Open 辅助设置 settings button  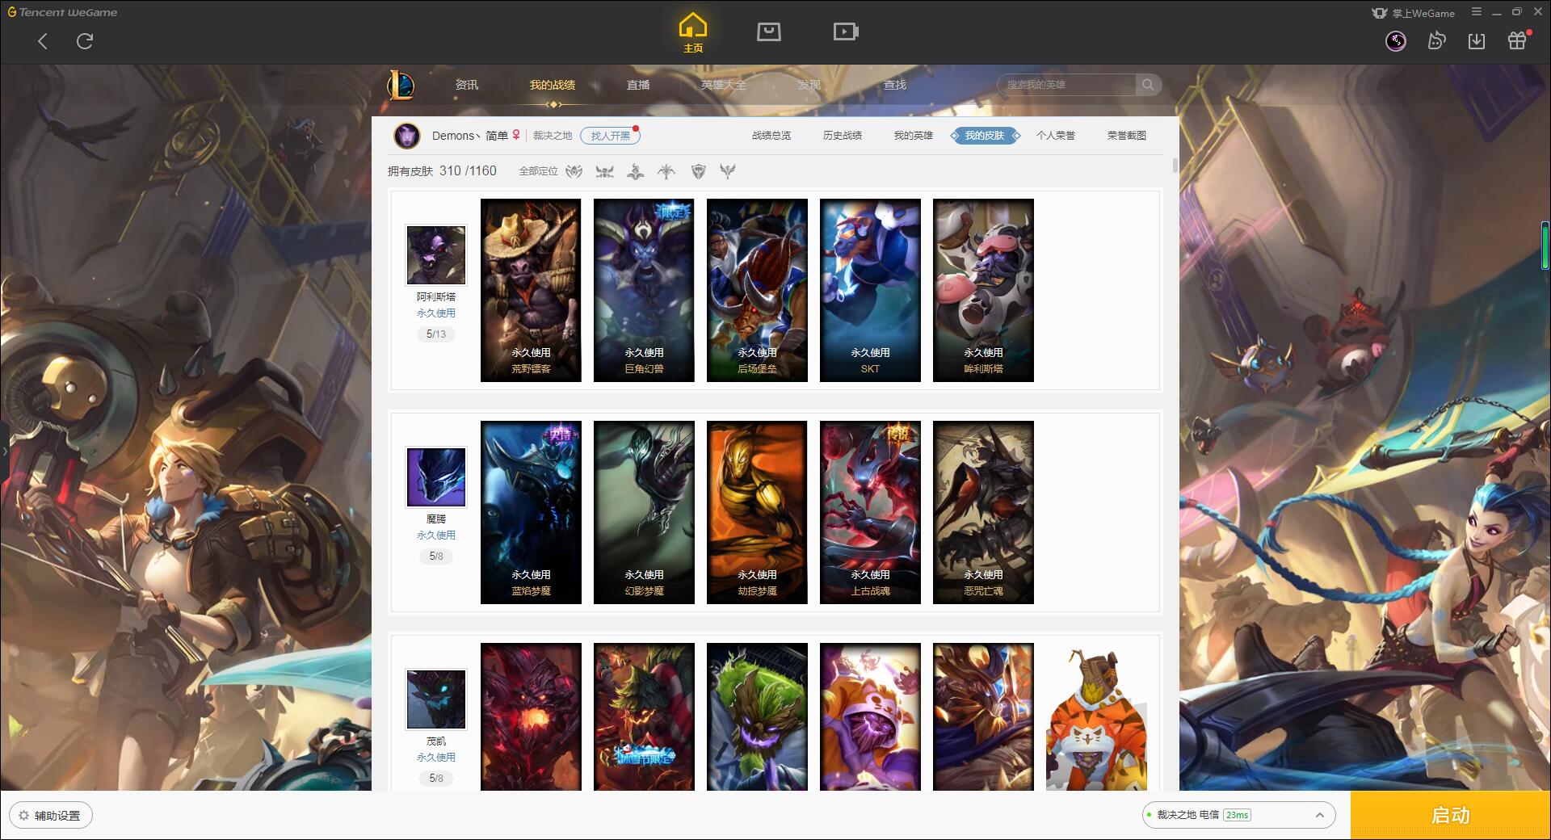coord(50,816)
